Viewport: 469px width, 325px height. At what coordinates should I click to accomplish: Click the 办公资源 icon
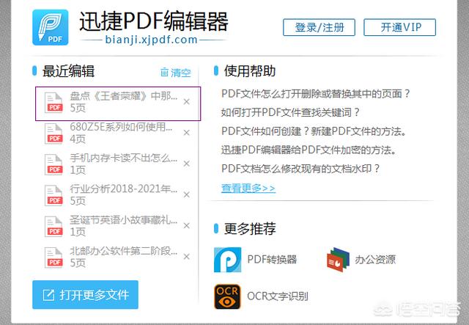pyautogui.click(x=338, y=260)
